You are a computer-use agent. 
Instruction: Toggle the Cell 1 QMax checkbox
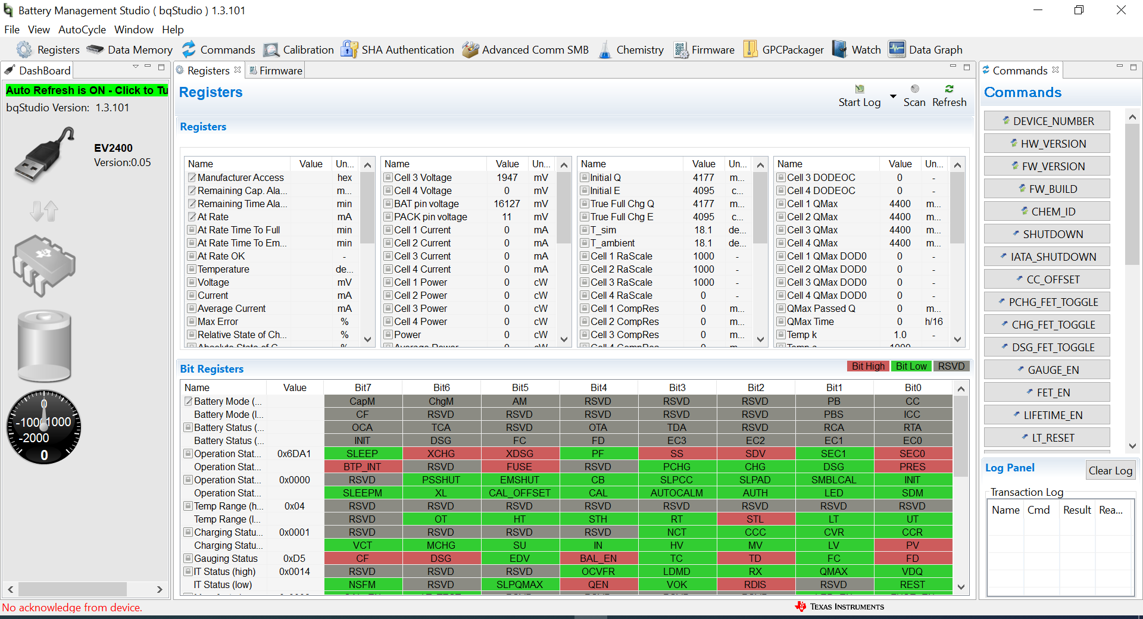tap(781, 204)
